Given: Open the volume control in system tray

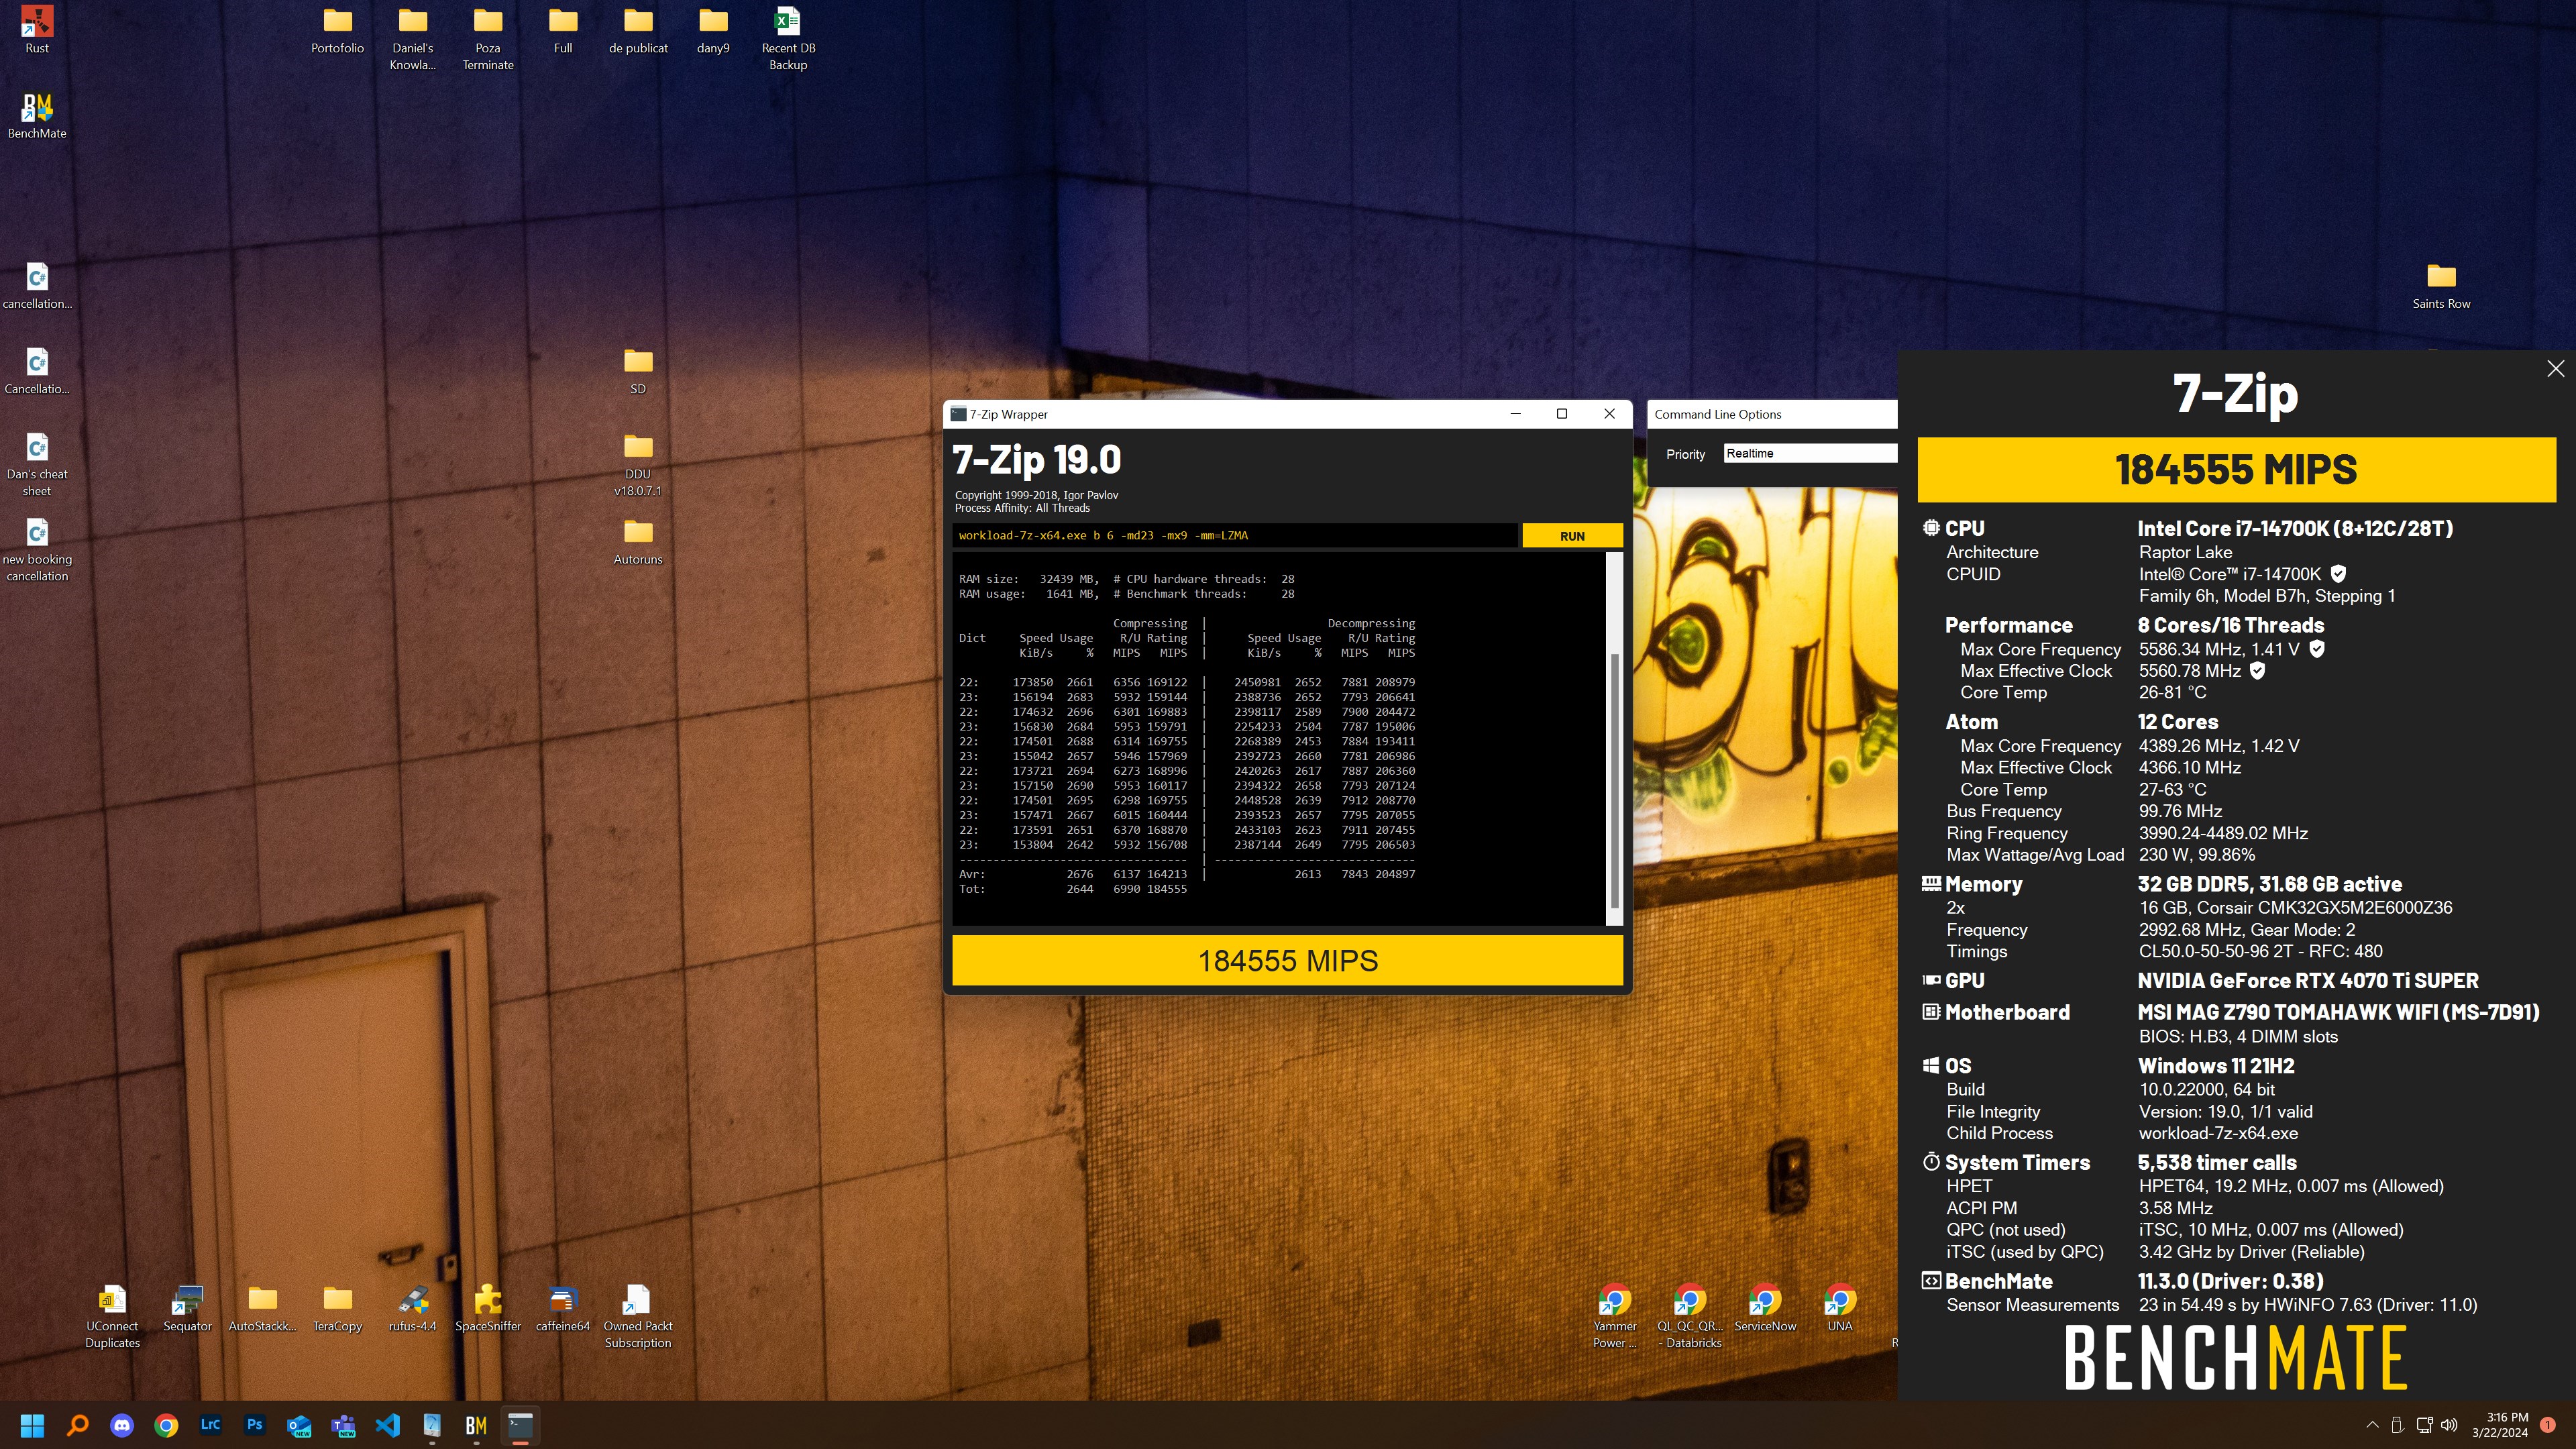Looking at the screenshot, I should [2449, 1425].
